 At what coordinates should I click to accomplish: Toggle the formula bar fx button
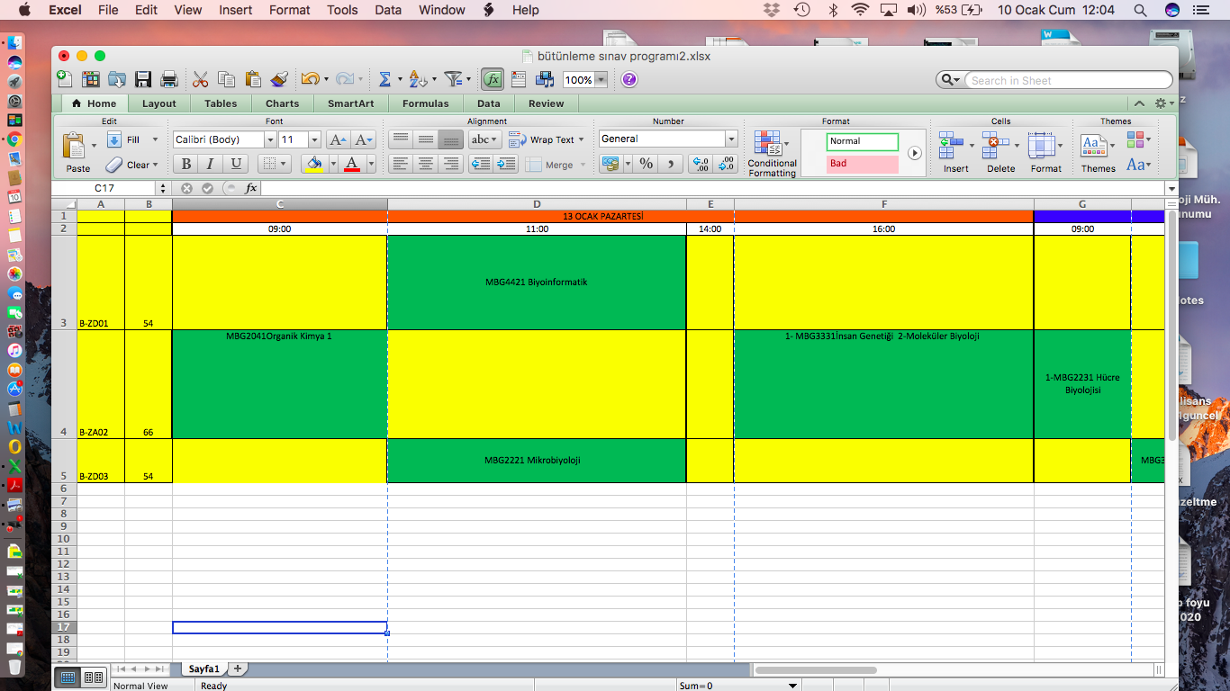point(493,79)
